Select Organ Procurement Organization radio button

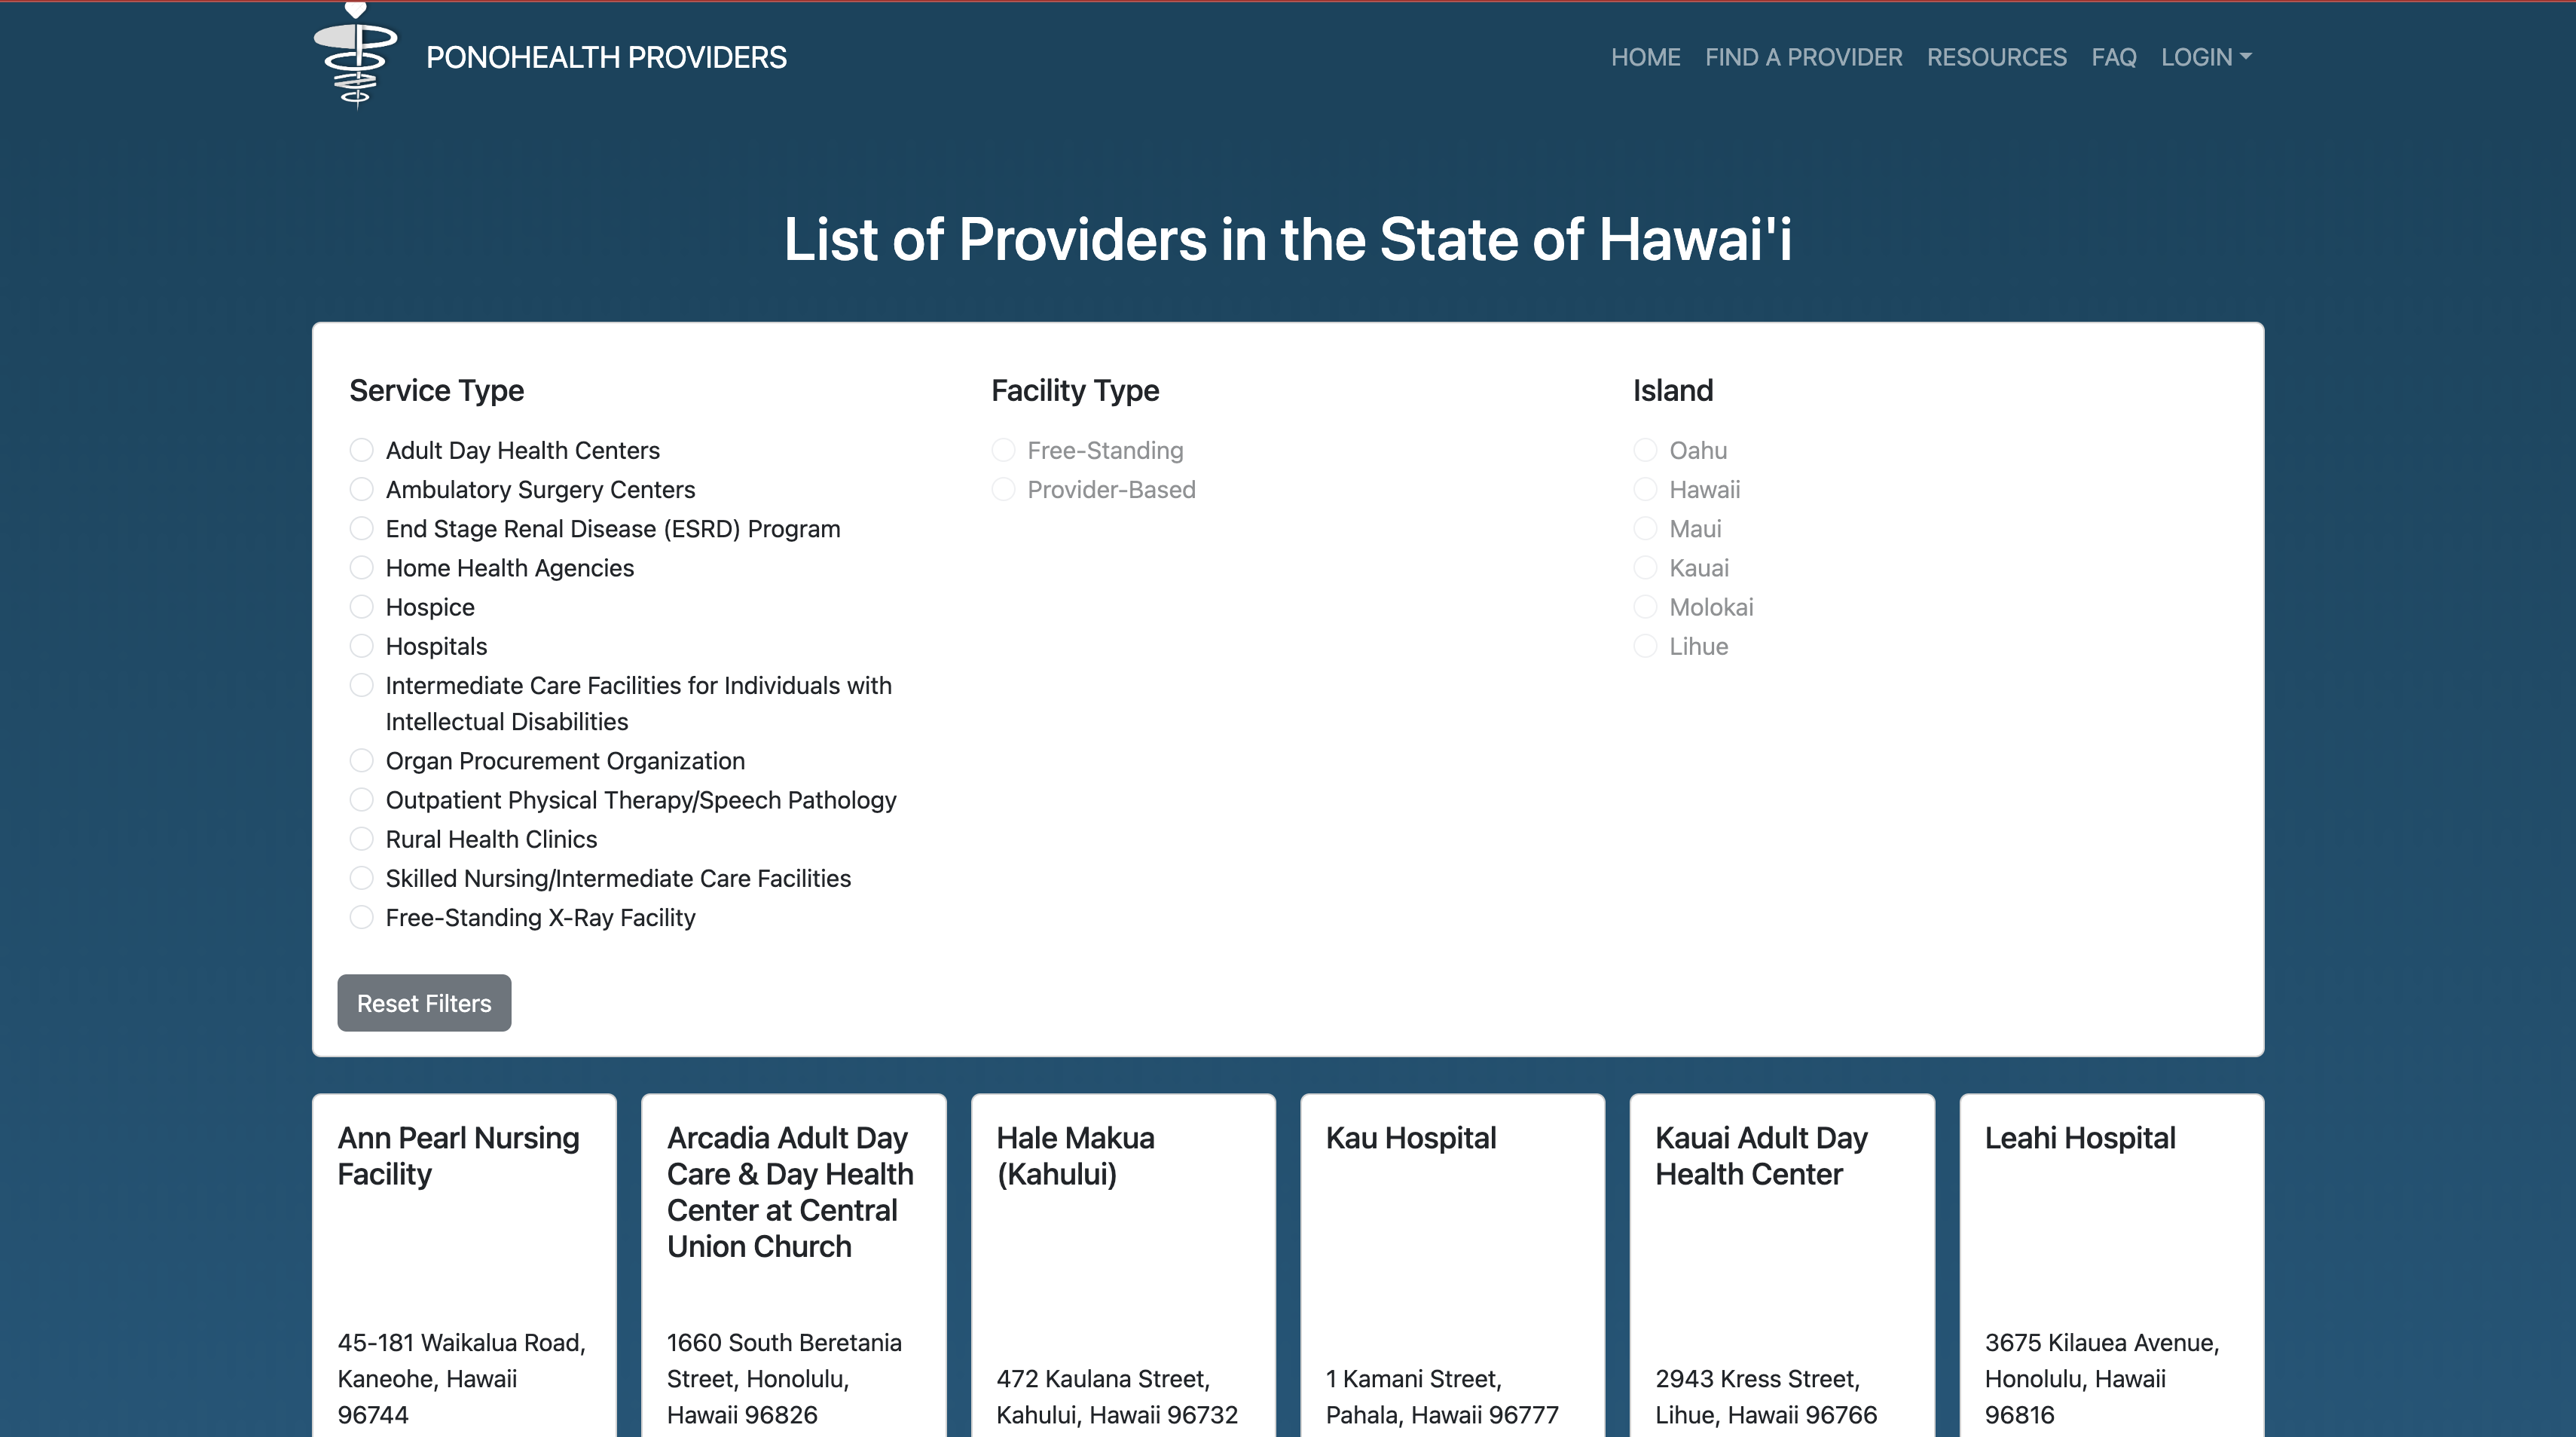click(x=361, y=761)
